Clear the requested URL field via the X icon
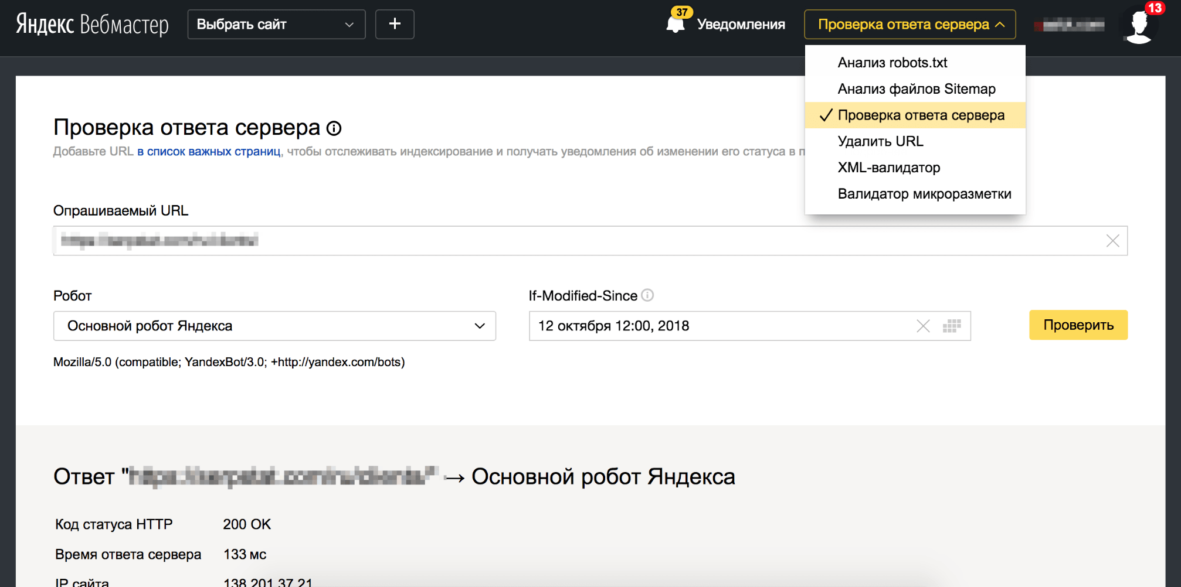Screen dimensions: 1181x587 pos(1112,240)
